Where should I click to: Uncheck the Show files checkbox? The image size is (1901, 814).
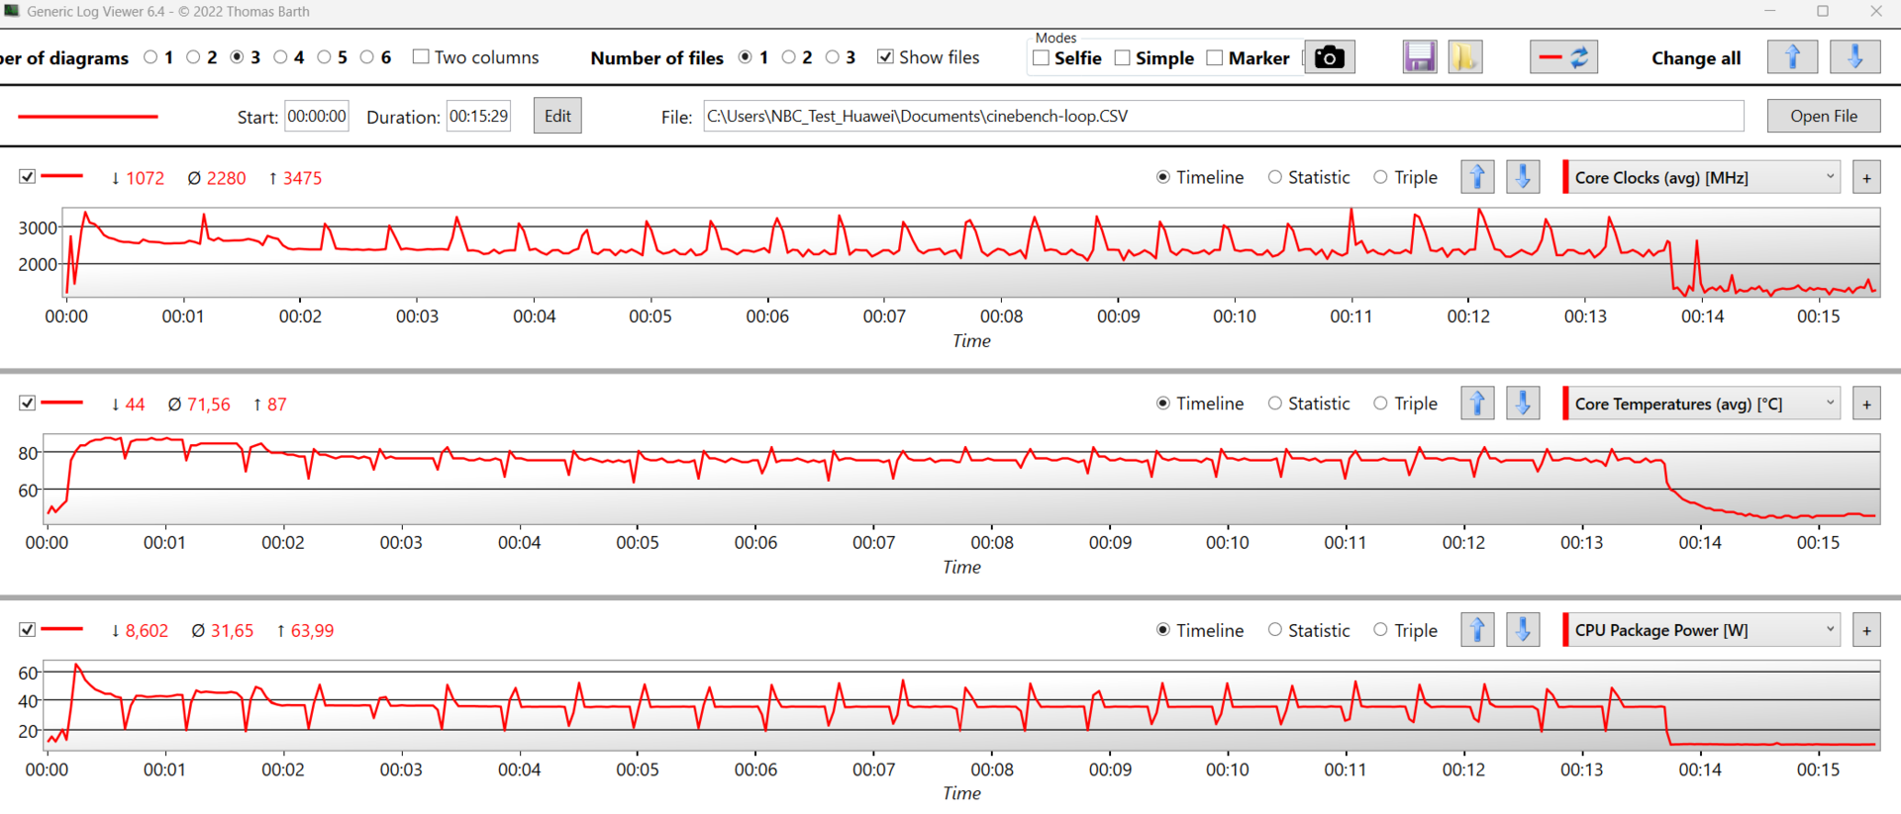coord(885,57)
